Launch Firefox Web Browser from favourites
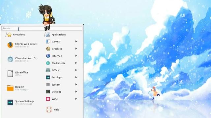Screen dimensions: 211x118 click(x=22, y=45)
